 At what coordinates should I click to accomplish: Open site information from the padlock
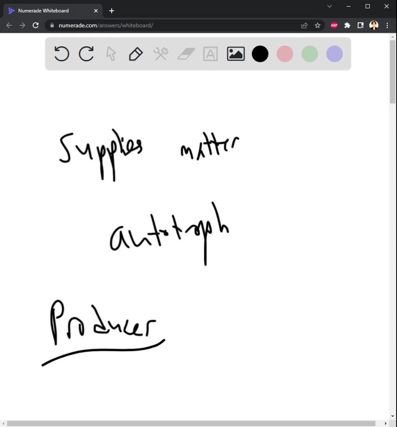pyautogui.click(x=52, y=25)
